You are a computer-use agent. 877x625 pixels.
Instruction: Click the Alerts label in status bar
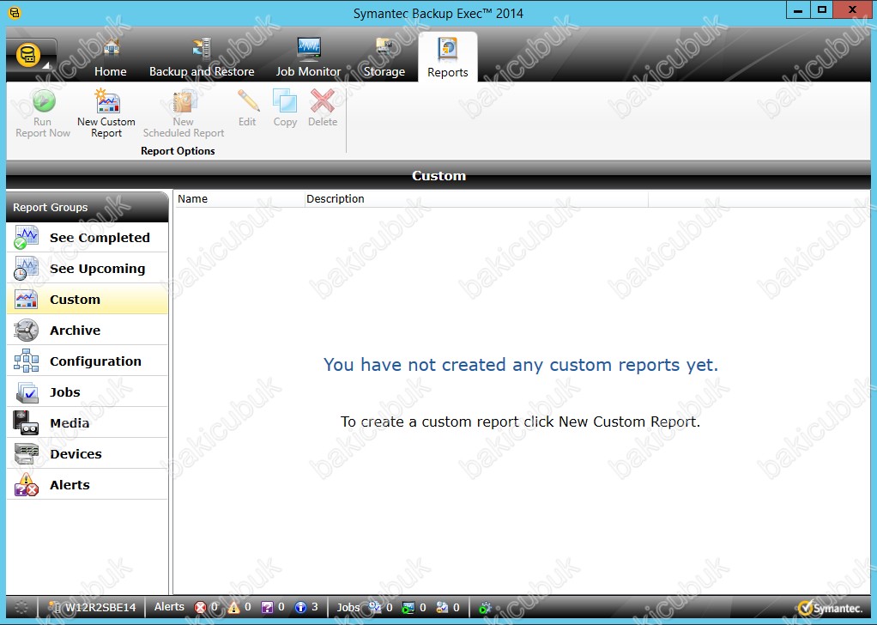point(169,607)
